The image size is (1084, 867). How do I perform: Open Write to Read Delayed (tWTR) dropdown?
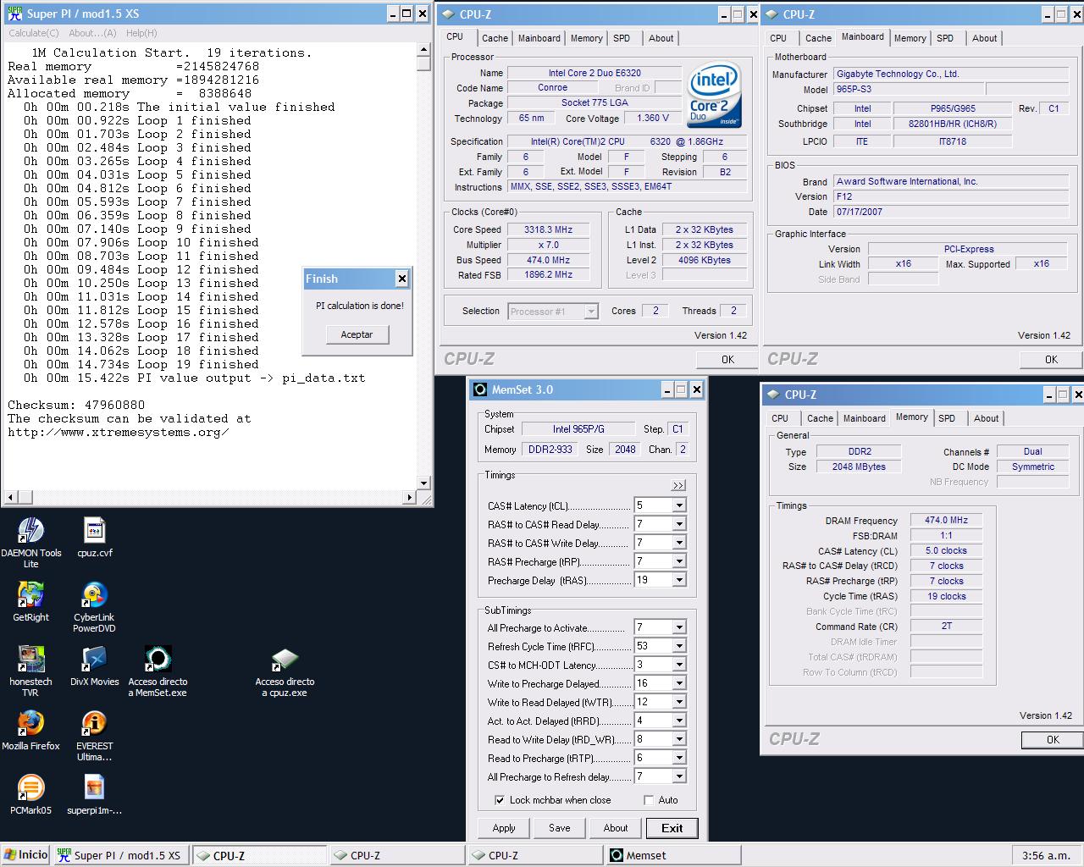[678, 702]
